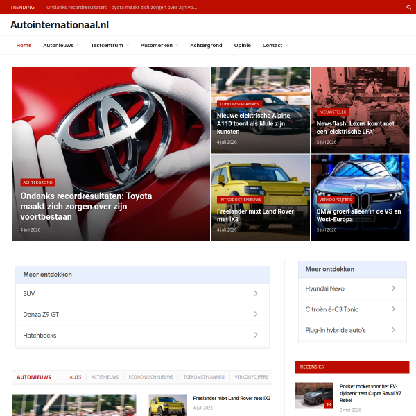This screenshot has width=416, height=416.
Task: Click the chevron beside Hyundai Nexo
Action: point(393,288)
